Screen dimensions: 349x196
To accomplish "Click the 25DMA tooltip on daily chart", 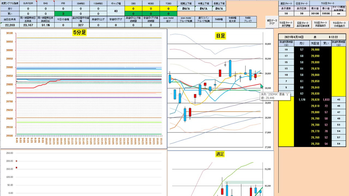I will pyautogui.click(x=275, y=96).
